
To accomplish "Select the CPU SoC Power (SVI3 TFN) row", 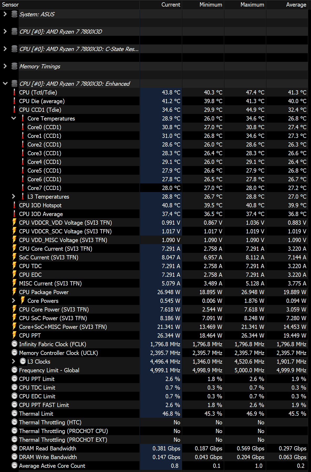I will click(x=154, y=318).
